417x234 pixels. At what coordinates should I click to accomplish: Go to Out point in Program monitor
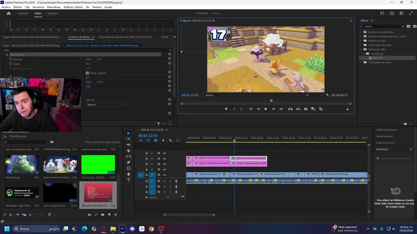(x=281, y=109)
